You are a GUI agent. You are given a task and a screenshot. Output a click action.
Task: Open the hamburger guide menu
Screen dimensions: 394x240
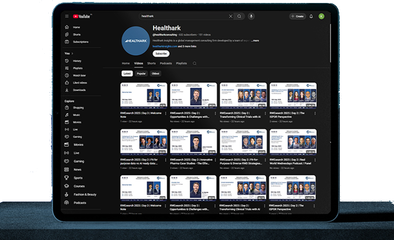(x=67, y=16)
